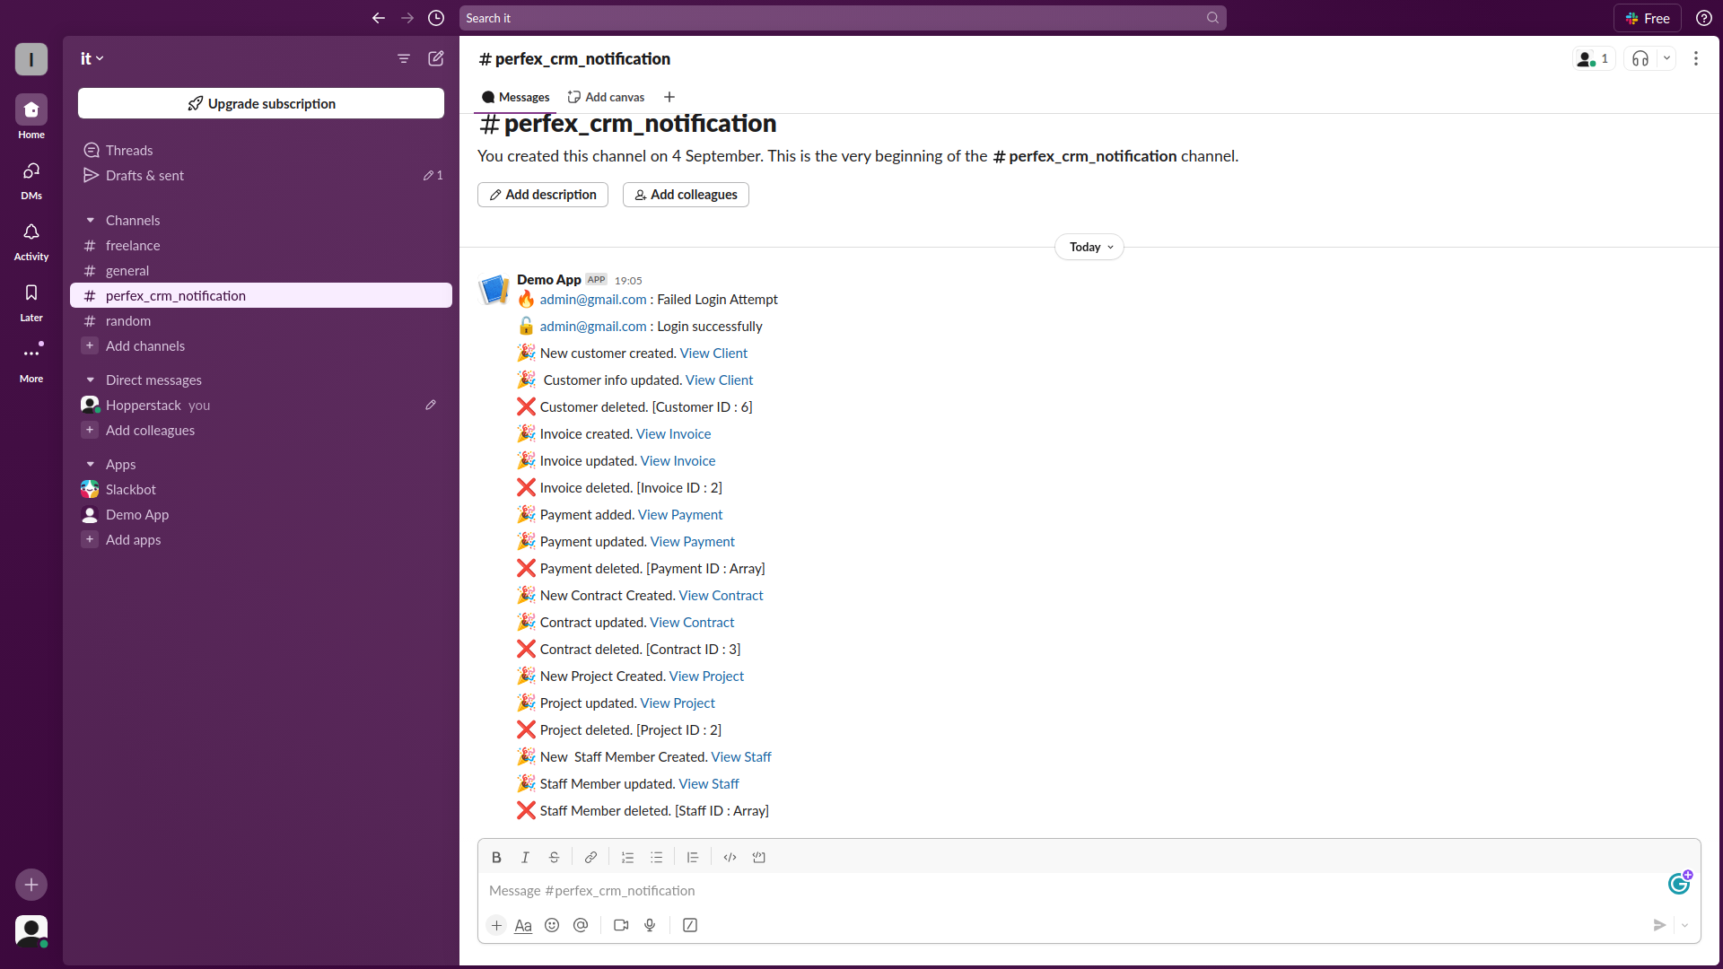Record an audio clip with the microphone icon

tap(651, 925)
